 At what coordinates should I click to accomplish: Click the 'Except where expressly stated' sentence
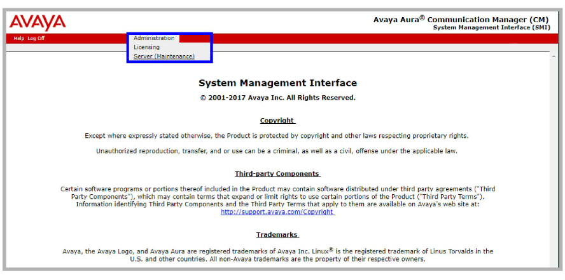click(x=277, y=137)
